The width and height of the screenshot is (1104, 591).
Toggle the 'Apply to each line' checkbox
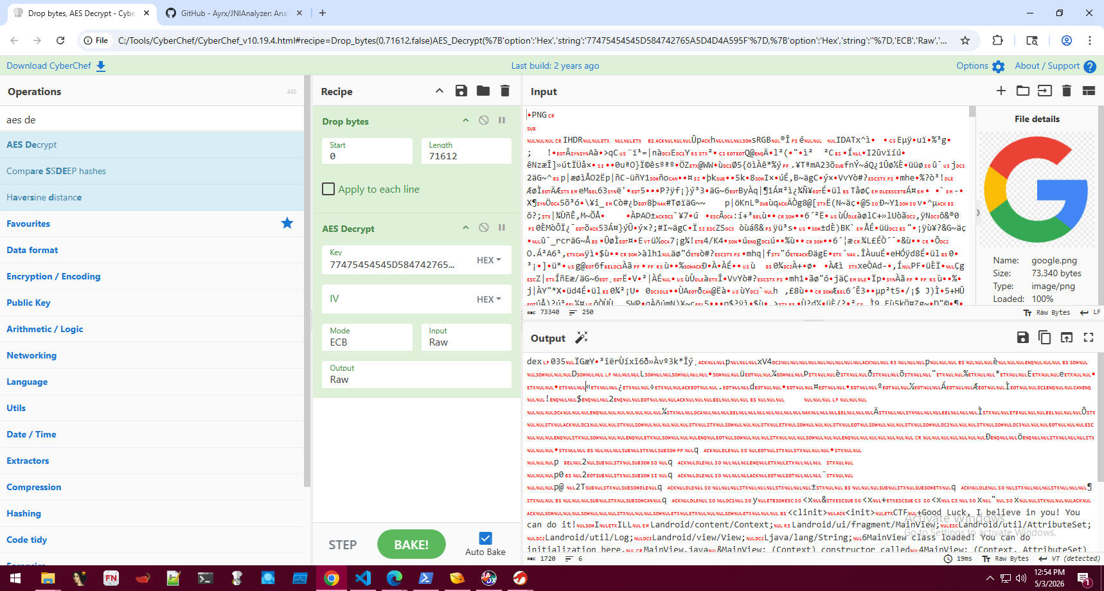[328, 189]
